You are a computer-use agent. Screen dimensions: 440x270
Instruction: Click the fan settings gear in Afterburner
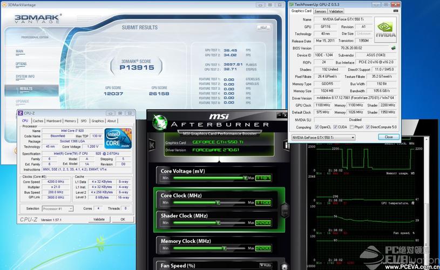[284, 267]
